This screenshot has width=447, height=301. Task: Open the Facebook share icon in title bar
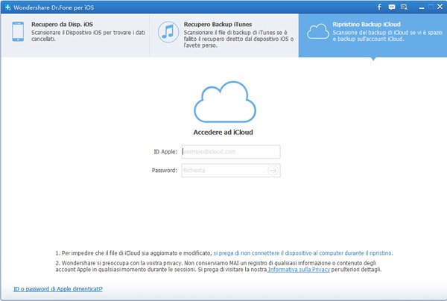[x=379, y=7]
